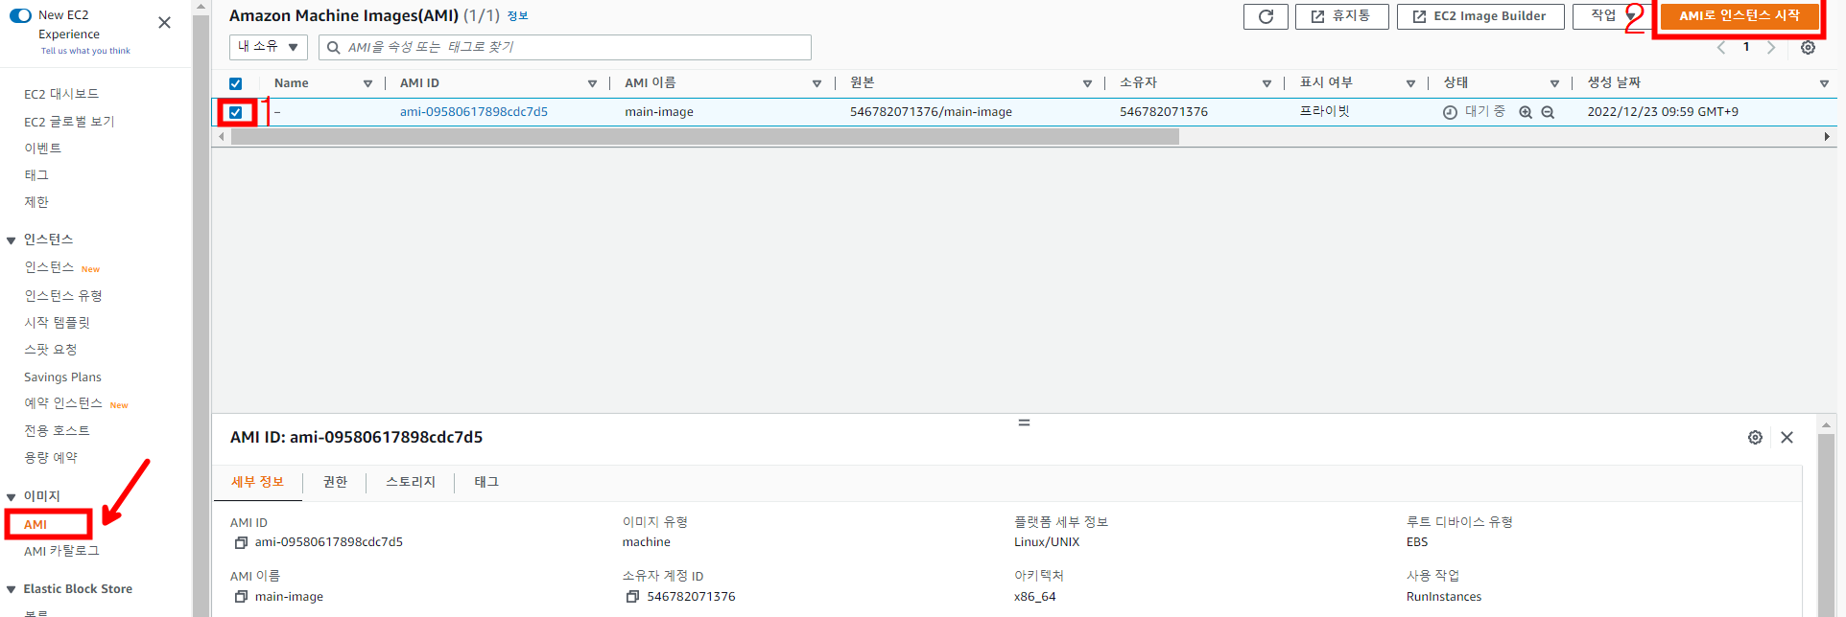Screen dimensions: 1846x617
Task: Click the table horizontal scrollbar thumb
Action: [704, 137]
